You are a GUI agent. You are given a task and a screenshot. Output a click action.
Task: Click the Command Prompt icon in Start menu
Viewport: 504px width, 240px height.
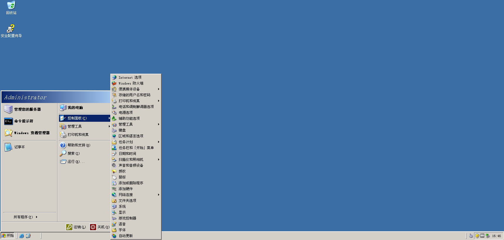8,121
